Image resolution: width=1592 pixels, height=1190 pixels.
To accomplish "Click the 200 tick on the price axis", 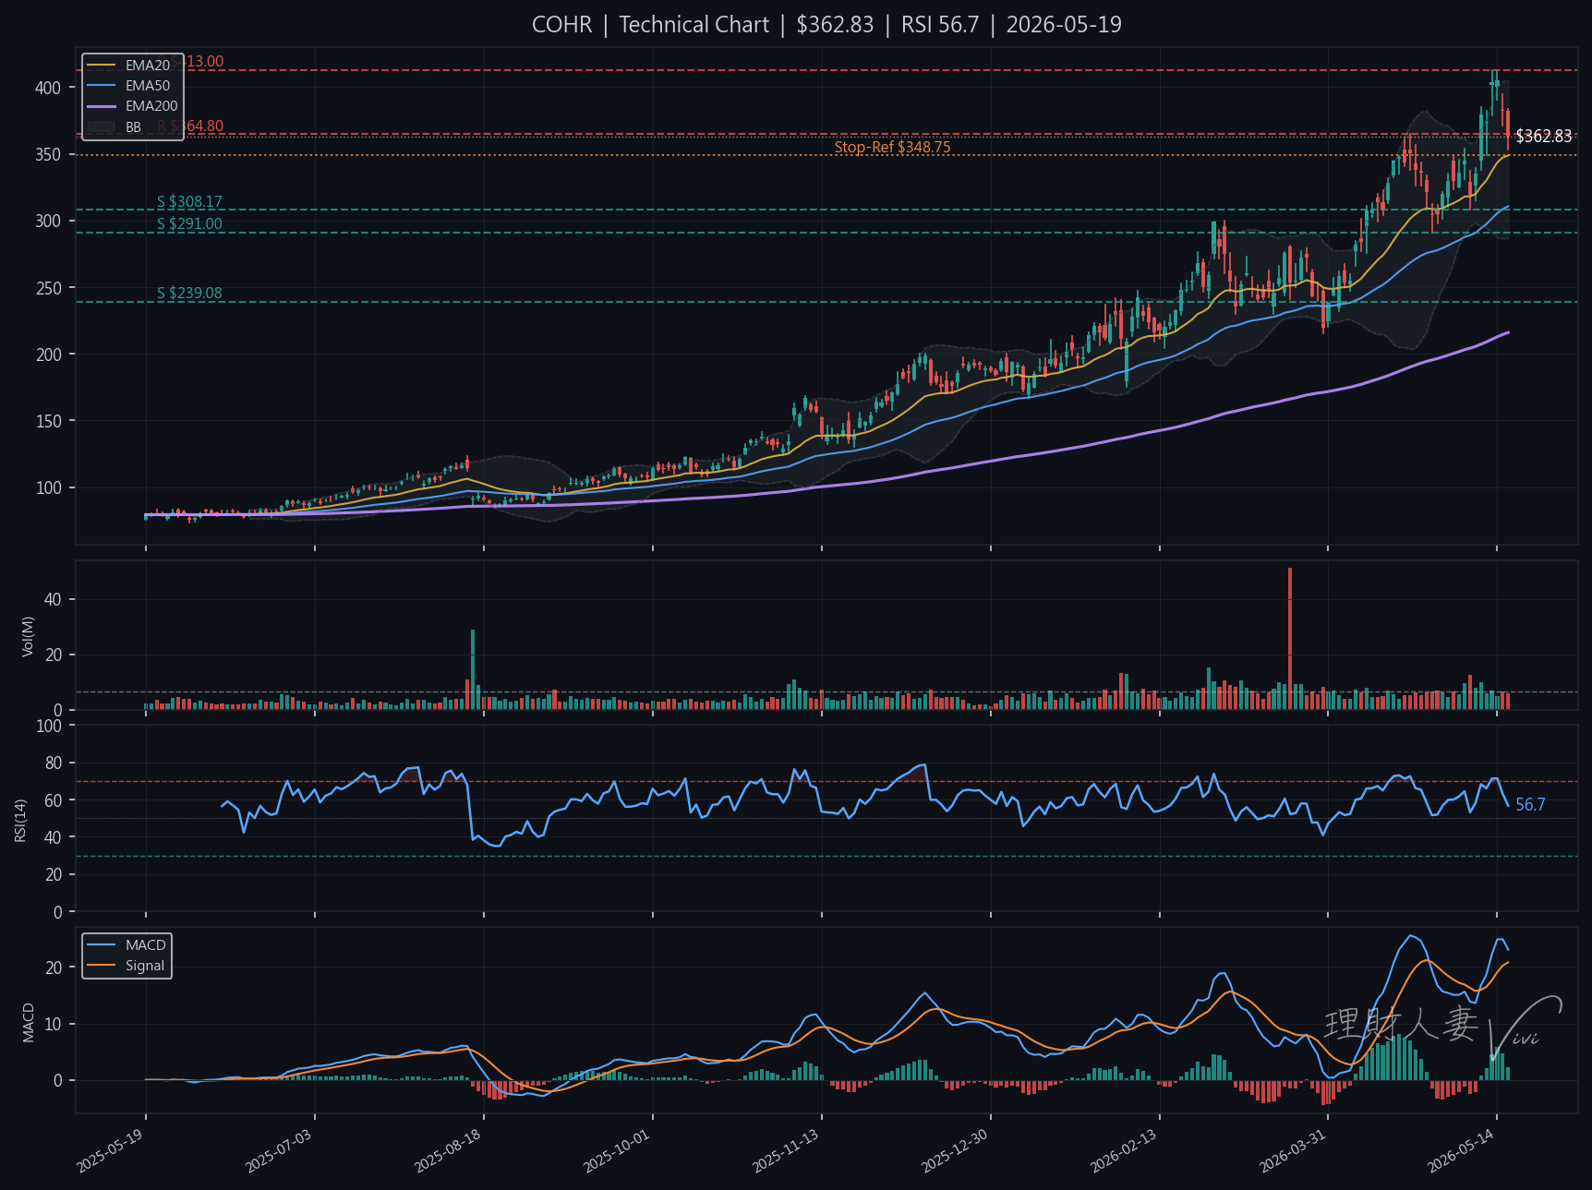I will pyautogui.click(x=48, y=355).
